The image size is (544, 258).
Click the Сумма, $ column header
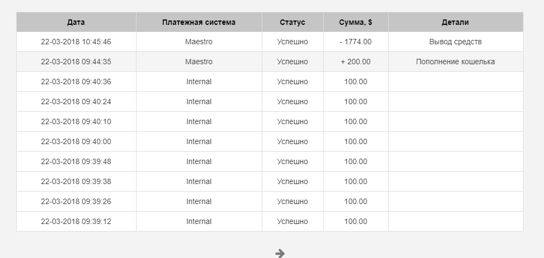pos(356,22)
